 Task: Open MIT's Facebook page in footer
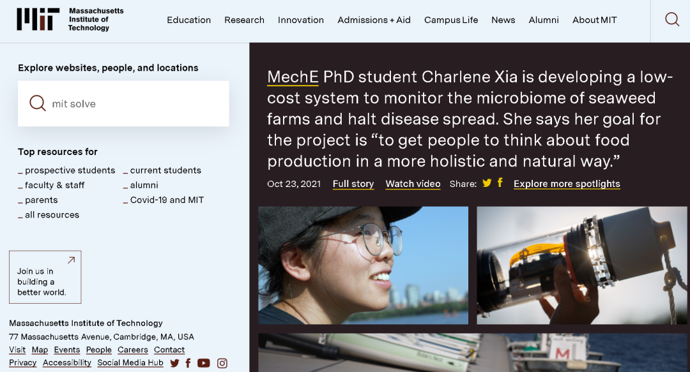click(x=188, y=363)
